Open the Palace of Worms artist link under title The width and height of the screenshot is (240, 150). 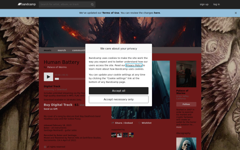click(57, 67)
